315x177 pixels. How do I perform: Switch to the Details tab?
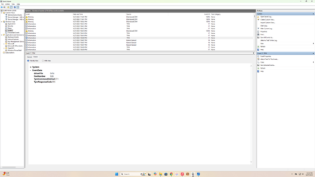(35, 57)
